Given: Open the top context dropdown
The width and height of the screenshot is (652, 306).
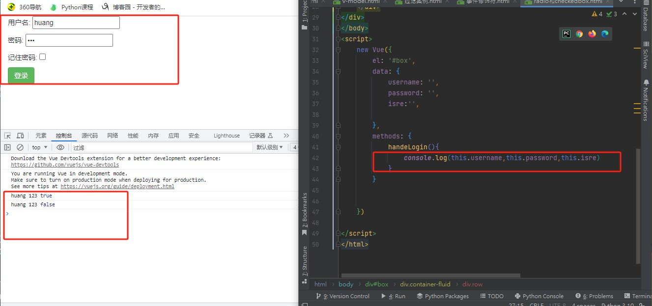Looking at the screenshot, I should pos(39,147).
